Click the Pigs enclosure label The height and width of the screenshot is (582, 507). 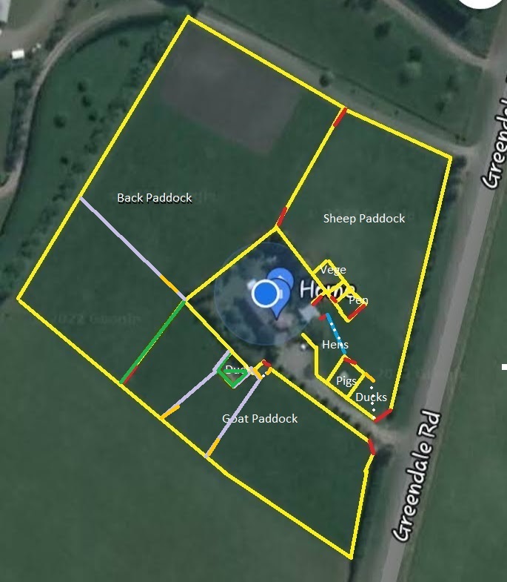pyautogui.click(x=346, y=381)
